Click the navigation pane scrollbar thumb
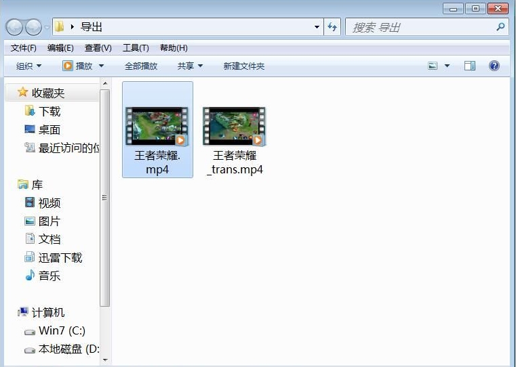The width and height of the screenshot is (516, 367). tap(105, 198)
